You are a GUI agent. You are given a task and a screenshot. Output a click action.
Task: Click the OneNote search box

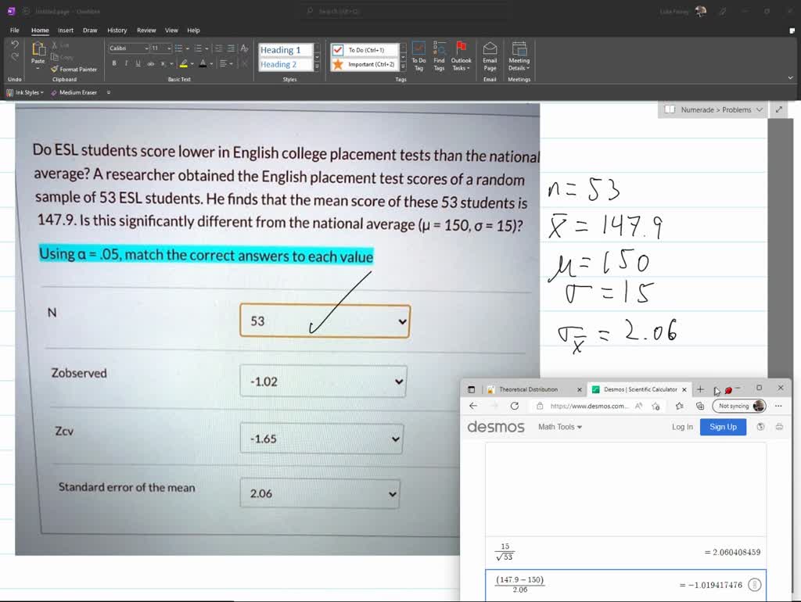[x=406, y=11]
